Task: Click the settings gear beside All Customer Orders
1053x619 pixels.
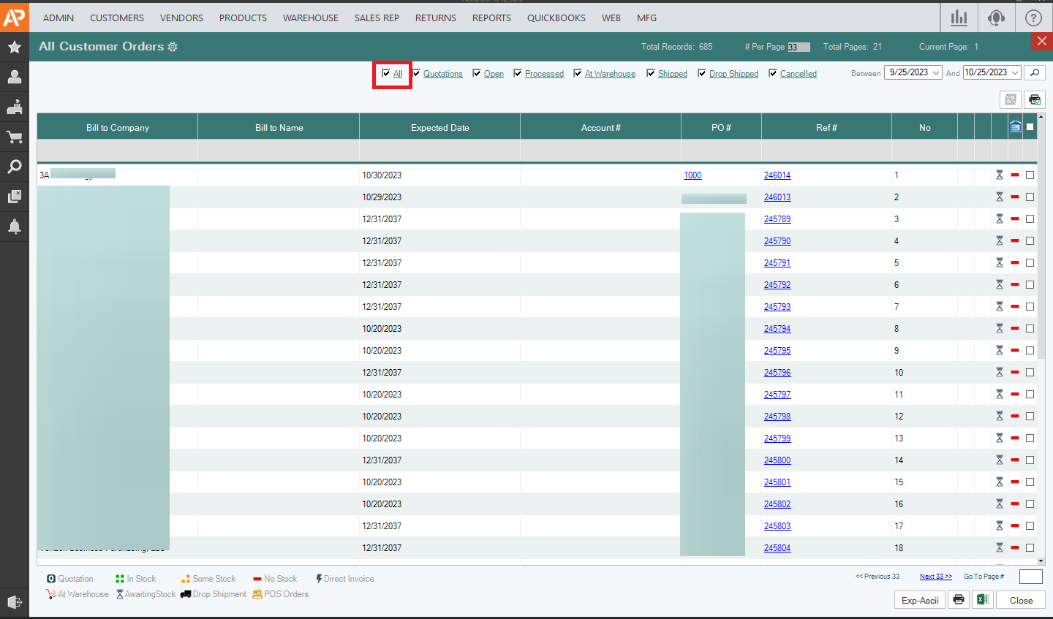Action: point(173,47)
